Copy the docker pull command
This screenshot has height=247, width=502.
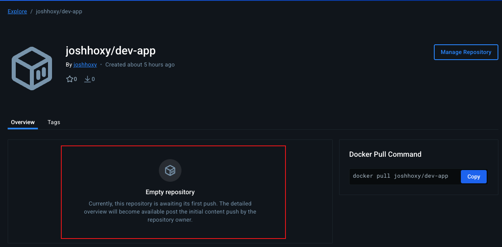(x=473, y=176)
